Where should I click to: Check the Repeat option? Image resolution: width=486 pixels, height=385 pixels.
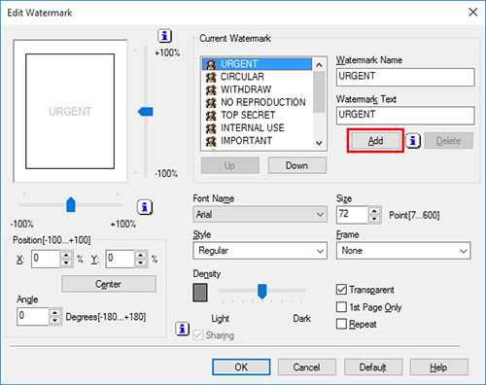tap(341, 324)
